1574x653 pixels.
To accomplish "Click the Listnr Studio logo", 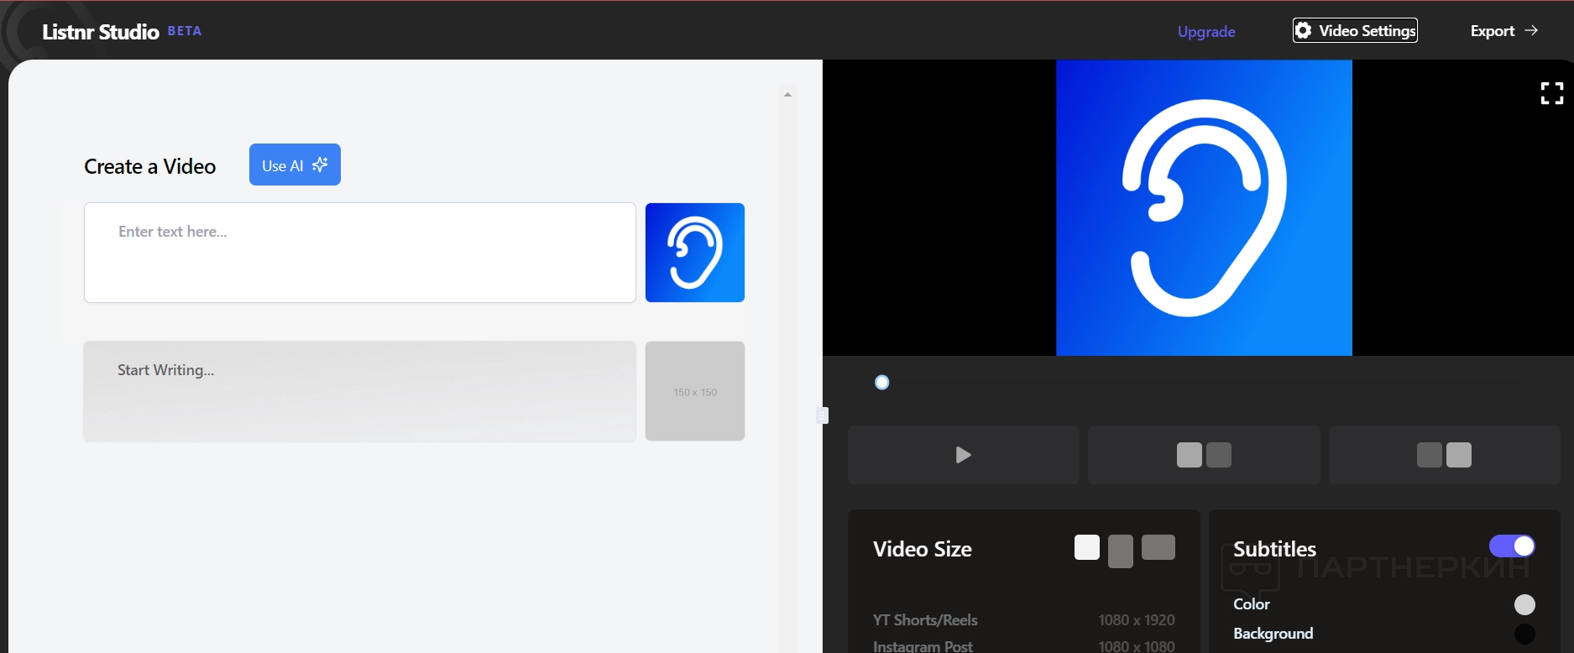I will point(101,32).
